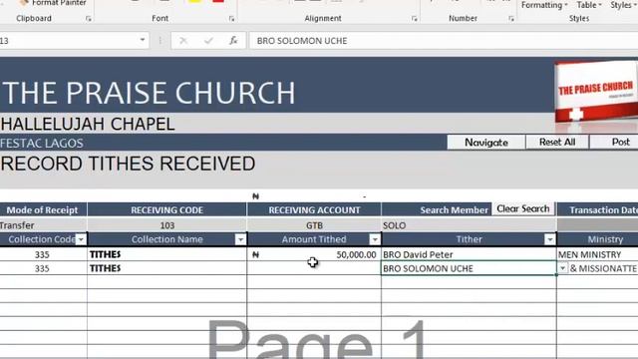Select the 50,000.00 amount cell
Viewport: 638px width, 359px height.
coord(314,254)
